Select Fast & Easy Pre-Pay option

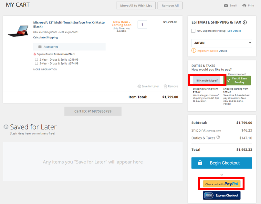point(237,80)
